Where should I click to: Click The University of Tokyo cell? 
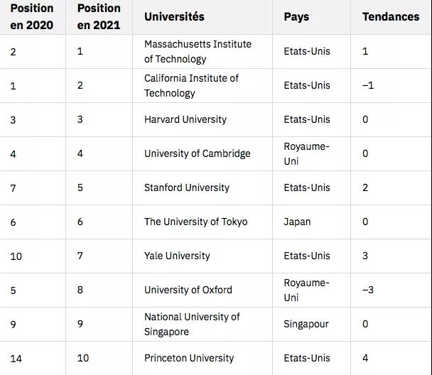click(195, 222)
